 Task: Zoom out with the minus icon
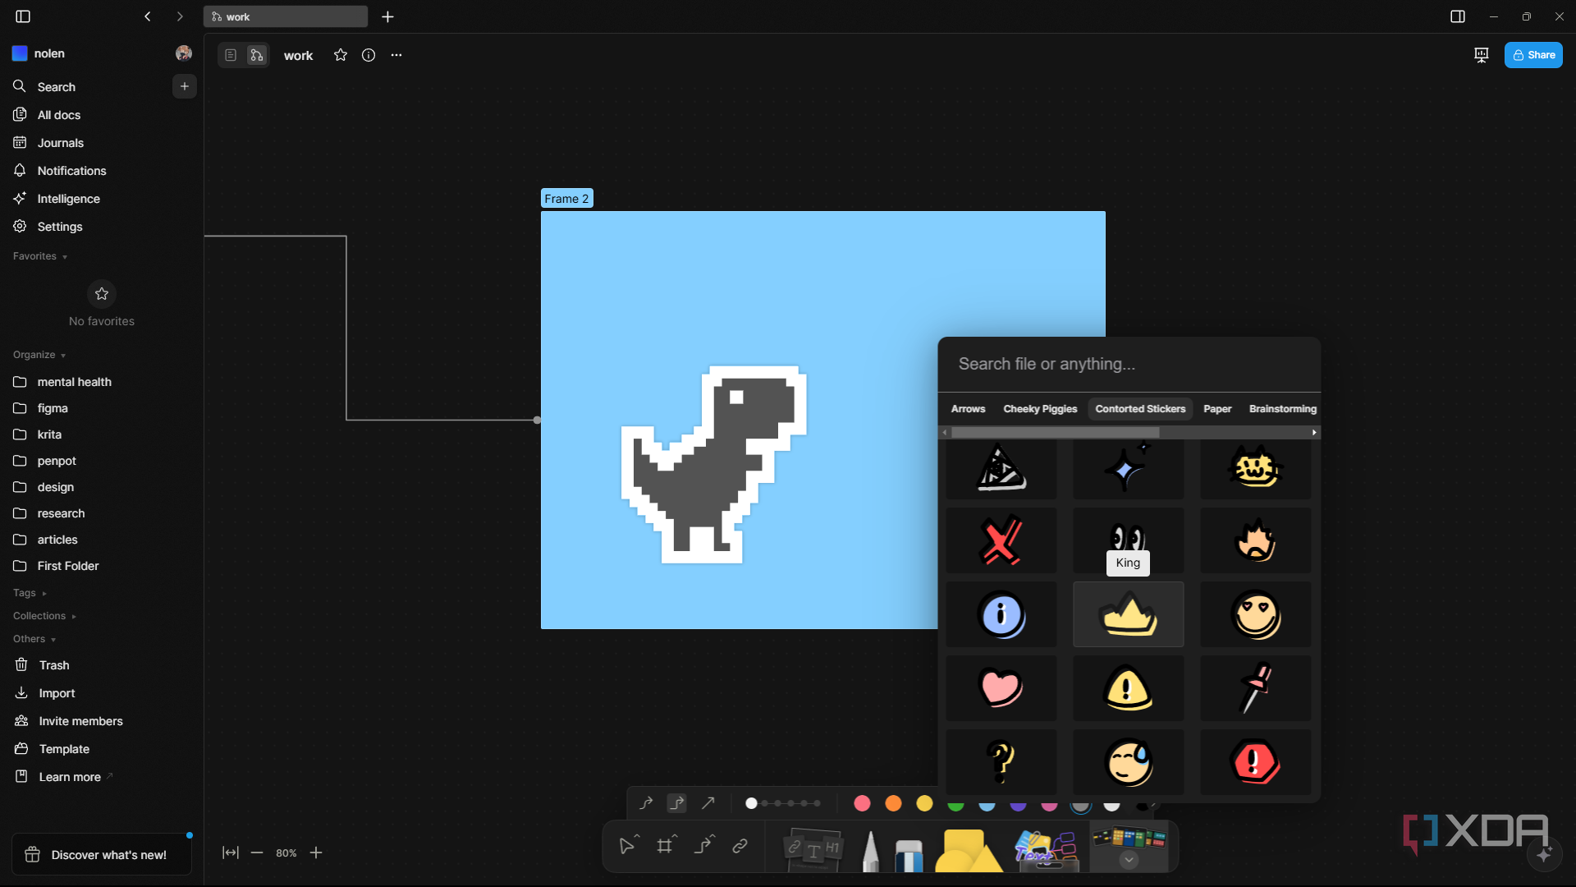(x=257, y=853)
